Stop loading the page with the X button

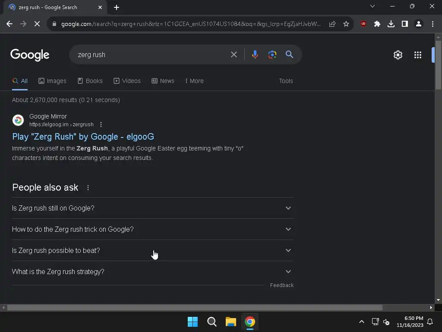[x=37, y=24]
